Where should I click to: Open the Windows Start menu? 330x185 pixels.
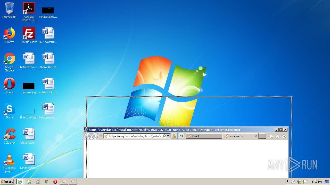[x=7, y=182]
